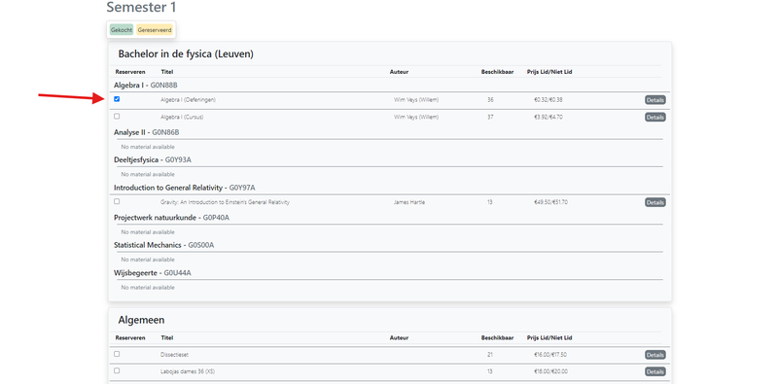Click author Wim Veys in Oefeningen row
The image size is (778, 384).
(x=416, y=100)
